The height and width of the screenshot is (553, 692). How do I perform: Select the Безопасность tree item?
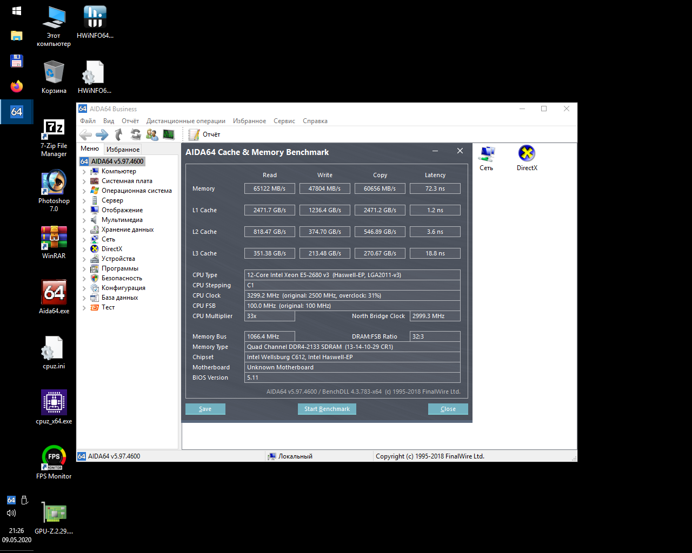click(122, 278)
